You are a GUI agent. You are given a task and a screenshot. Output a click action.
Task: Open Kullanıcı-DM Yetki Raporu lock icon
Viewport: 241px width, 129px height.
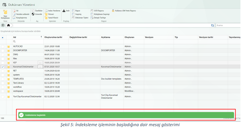coord(113,11)
